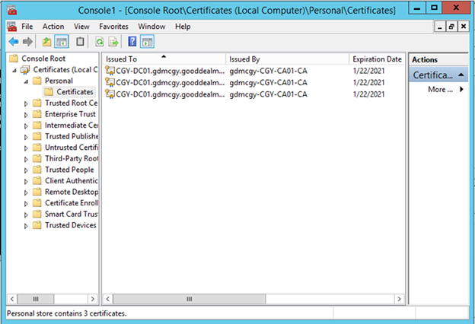Select second CGY-DC01.gdmcgy certificate name
Image resolution: width=475 pixels, height=324 pixels.
171,82
